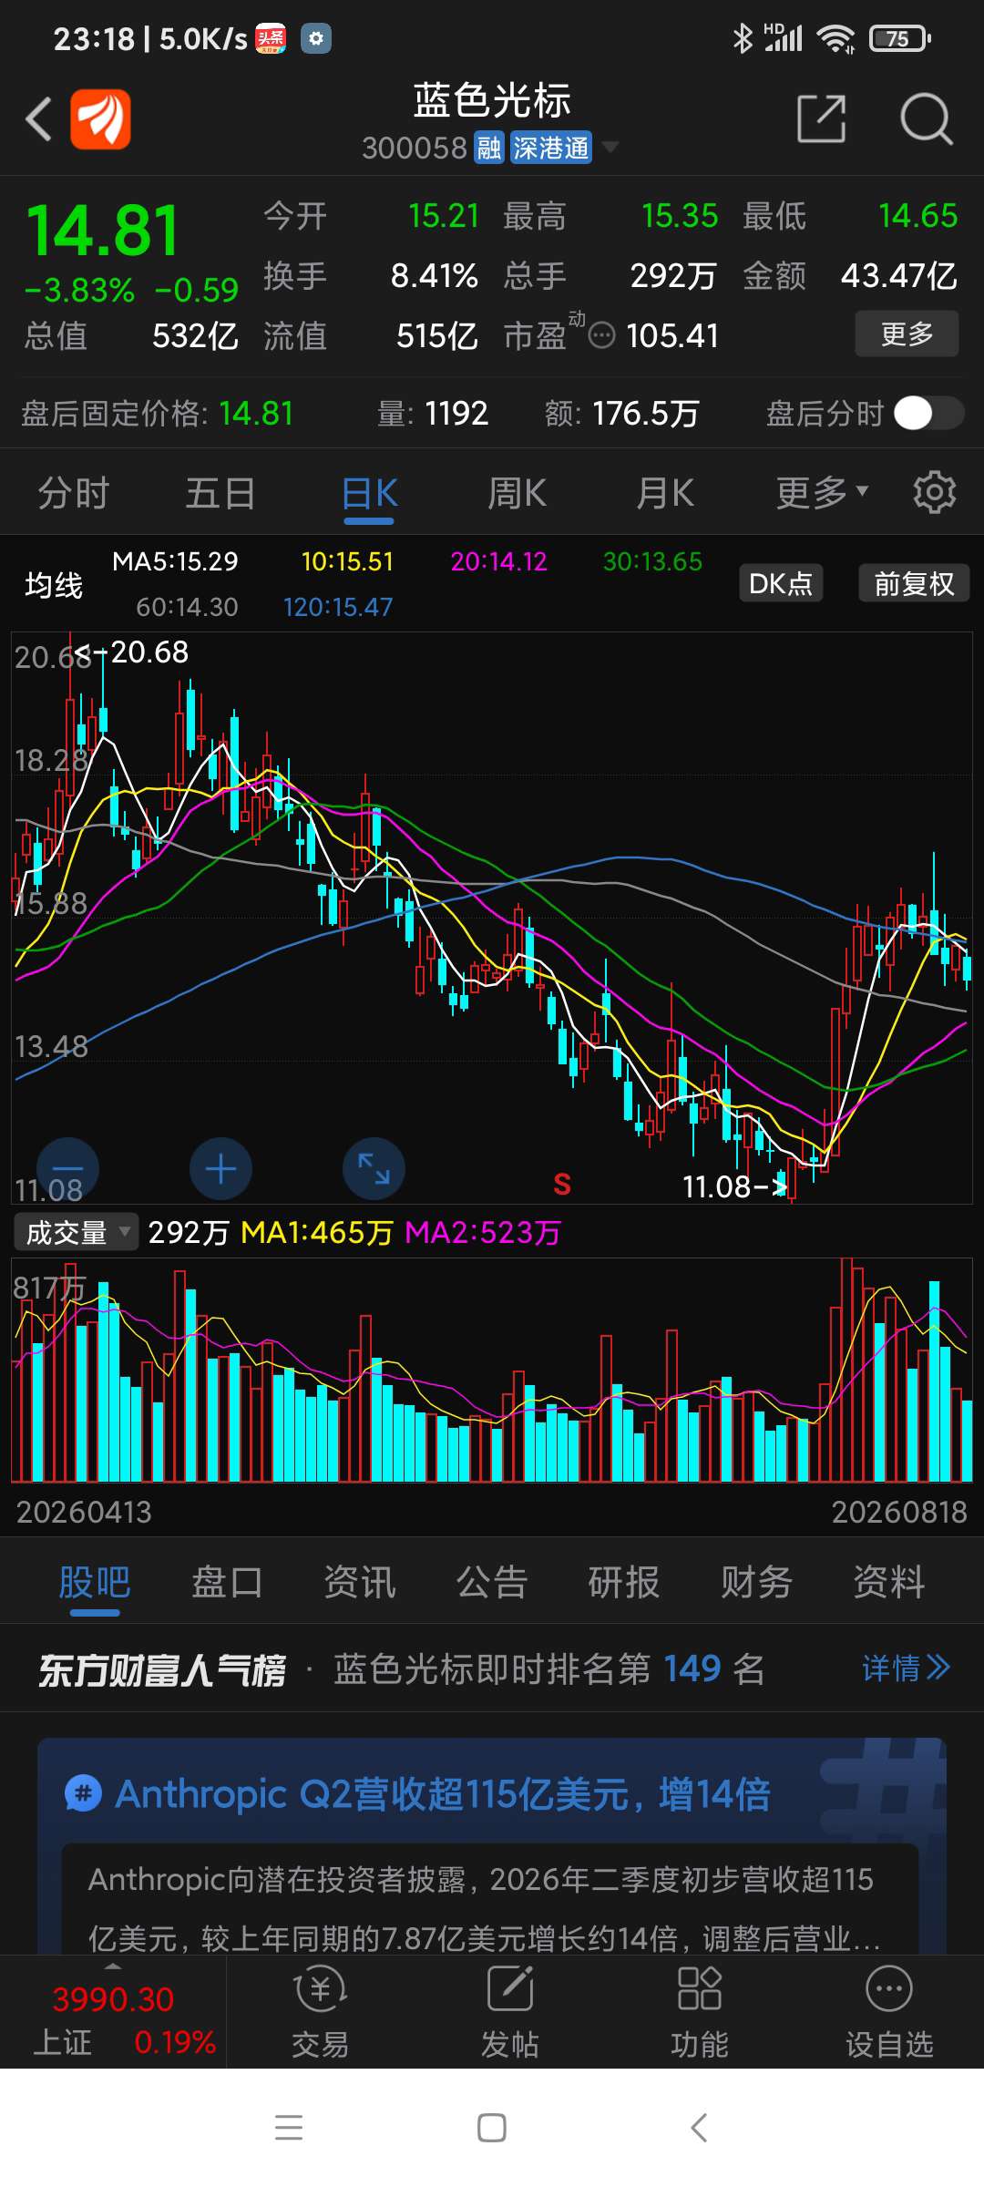Tap the share icon in the header
The height and width of the screenshot is (2187, 984).
[822, 118]
